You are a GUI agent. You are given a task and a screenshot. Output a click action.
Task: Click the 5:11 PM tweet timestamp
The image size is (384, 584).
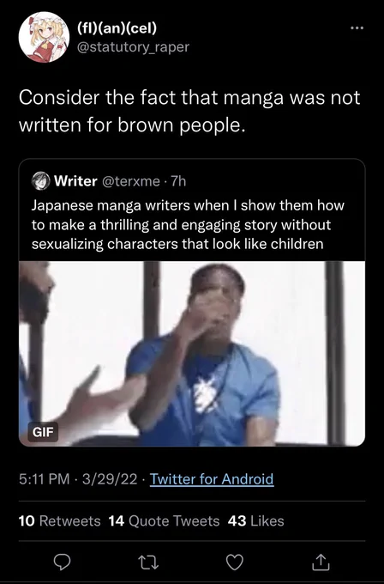pos(45,479)
